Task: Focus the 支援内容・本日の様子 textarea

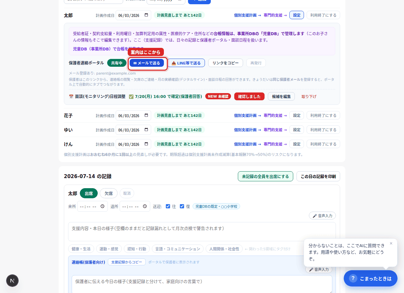Action: point(202,231)
